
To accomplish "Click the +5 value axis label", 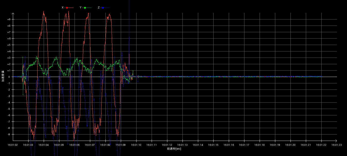I will (9, 45).
